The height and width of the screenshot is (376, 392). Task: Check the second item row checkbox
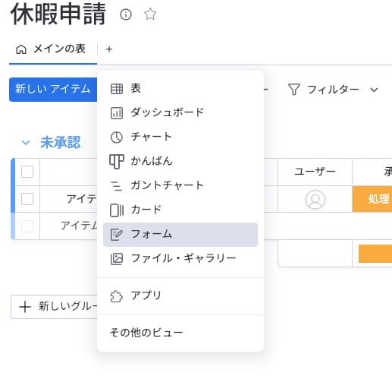click(x=27, y=226)
